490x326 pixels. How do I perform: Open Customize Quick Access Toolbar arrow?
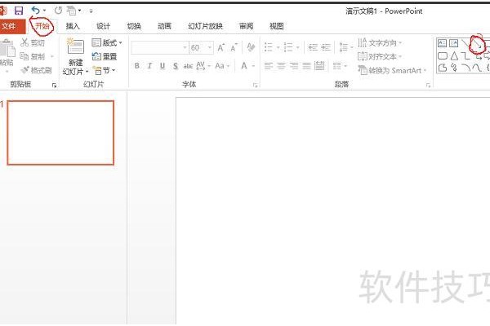pyautogui.click(x=91, y=11)
